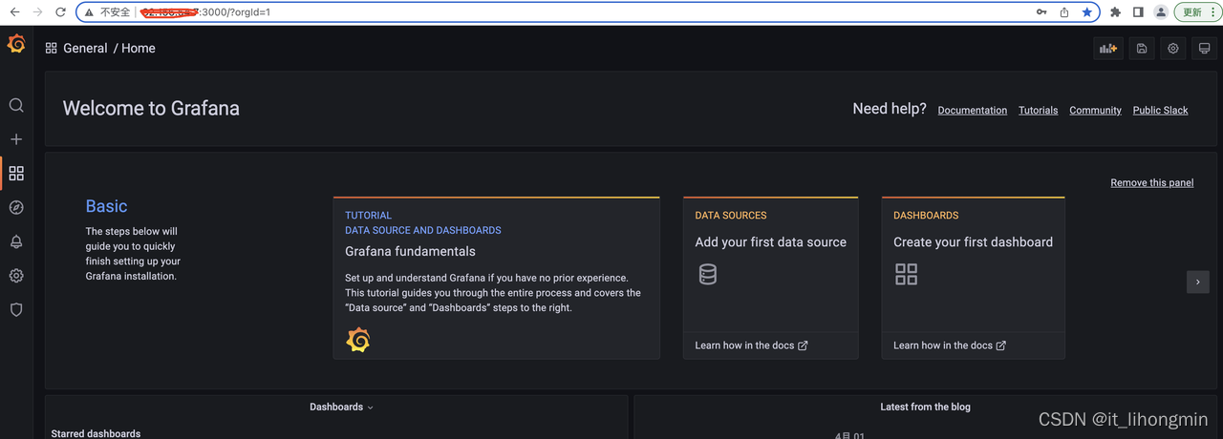The width and height of the screenshot is (1223, 439).
Task: Click the database icon in Data Sources card
Action: (708, 275)
